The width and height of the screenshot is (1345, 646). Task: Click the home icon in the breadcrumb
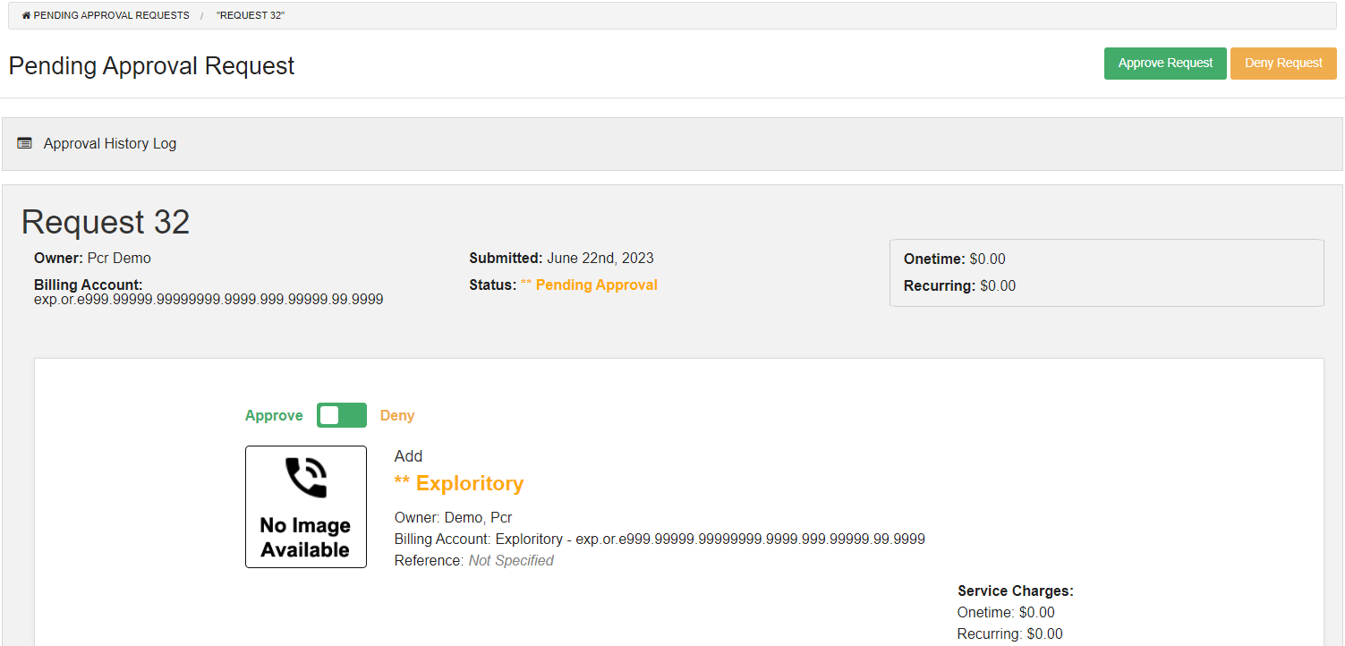click(26, 16)
